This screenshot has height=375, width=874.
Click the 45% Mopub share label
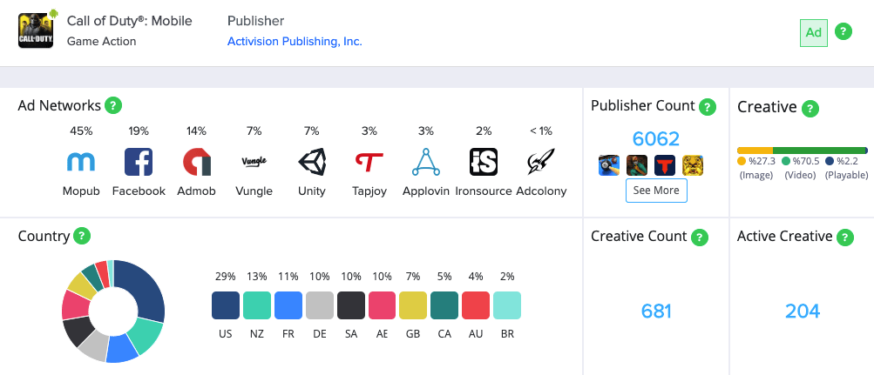tap(81, 131)
